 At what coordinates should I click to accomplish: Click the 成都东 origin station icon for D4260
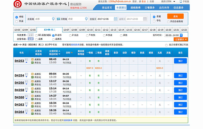tap(32, 96)
